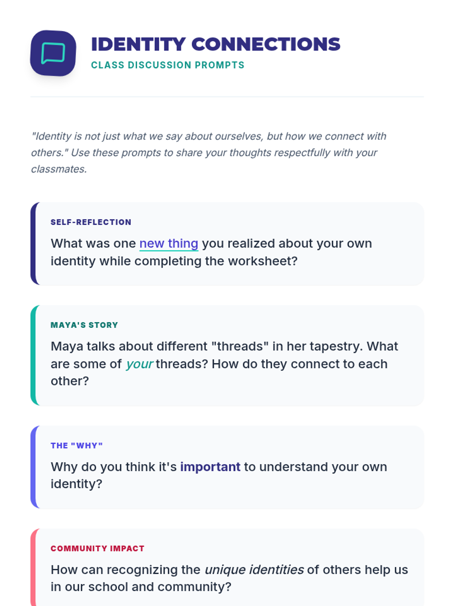
Task: Click the chat bubble logo icon
Action: click(x=53, y=53)
